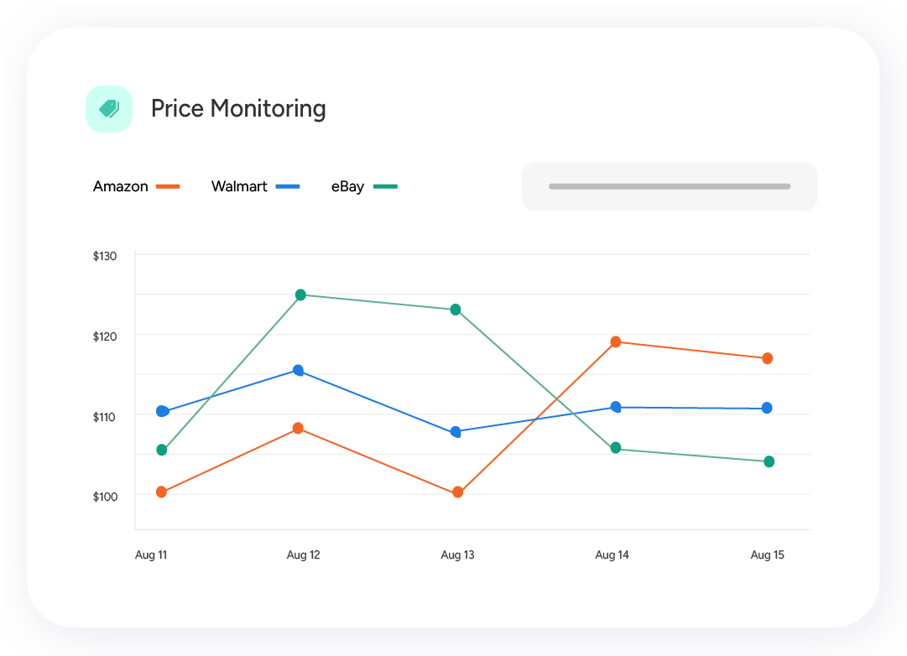Select Amazon data point on Aug 14
This screenshot has height=656, width=907.
(x=616, y=342)
